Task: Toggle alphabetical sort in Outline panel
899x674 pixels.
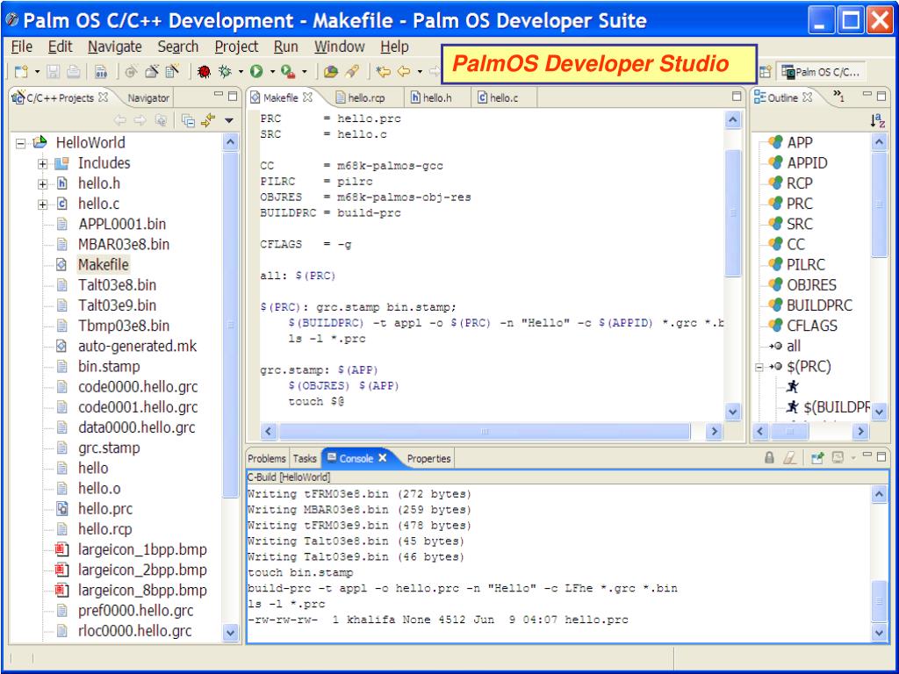Action: pos(877,120)
